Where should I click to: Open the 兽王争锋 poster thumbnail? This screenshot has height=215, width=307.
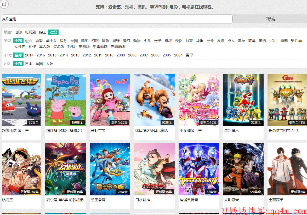pyautogui.click(x=110, y=169)
